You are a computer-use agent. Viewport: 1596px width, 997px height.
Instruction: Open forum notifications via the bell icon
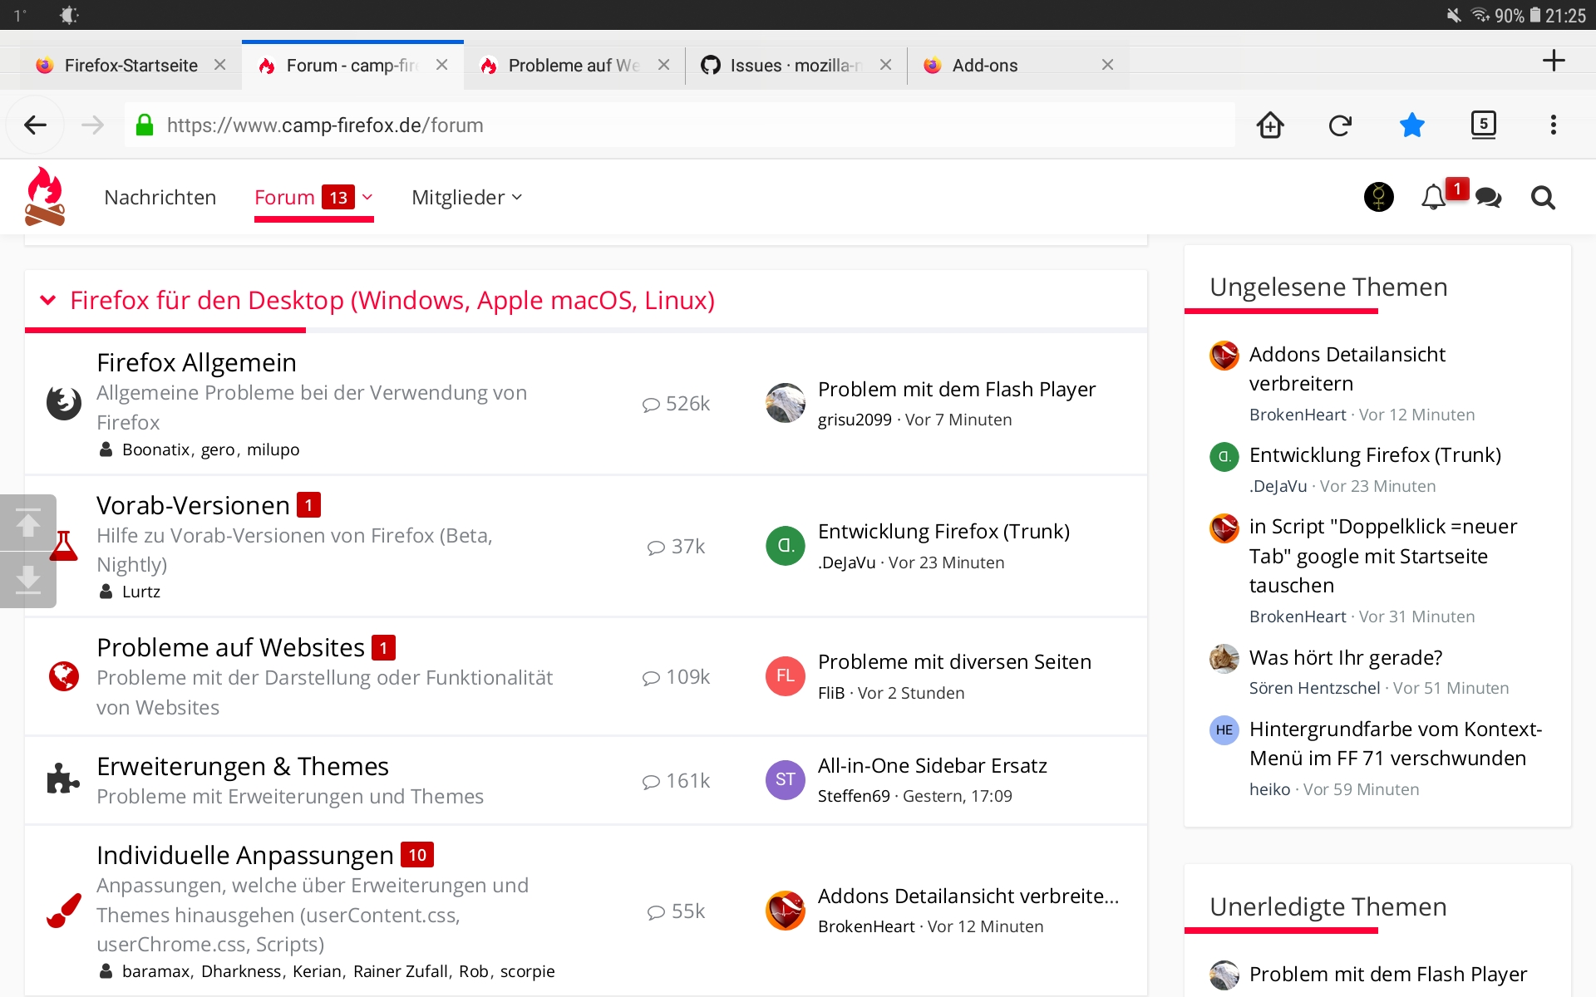(1433, 198)
